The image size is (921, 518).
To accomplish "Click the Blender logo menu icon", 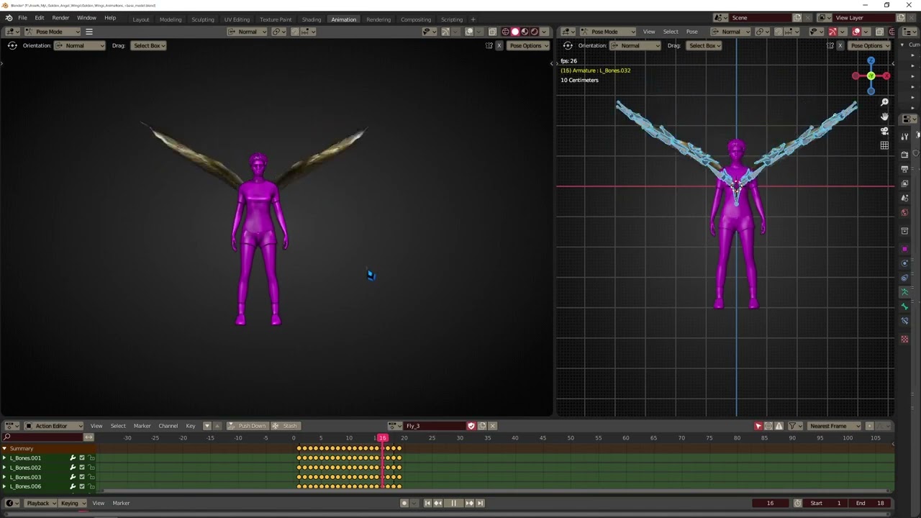I will [x=8, y=17].
